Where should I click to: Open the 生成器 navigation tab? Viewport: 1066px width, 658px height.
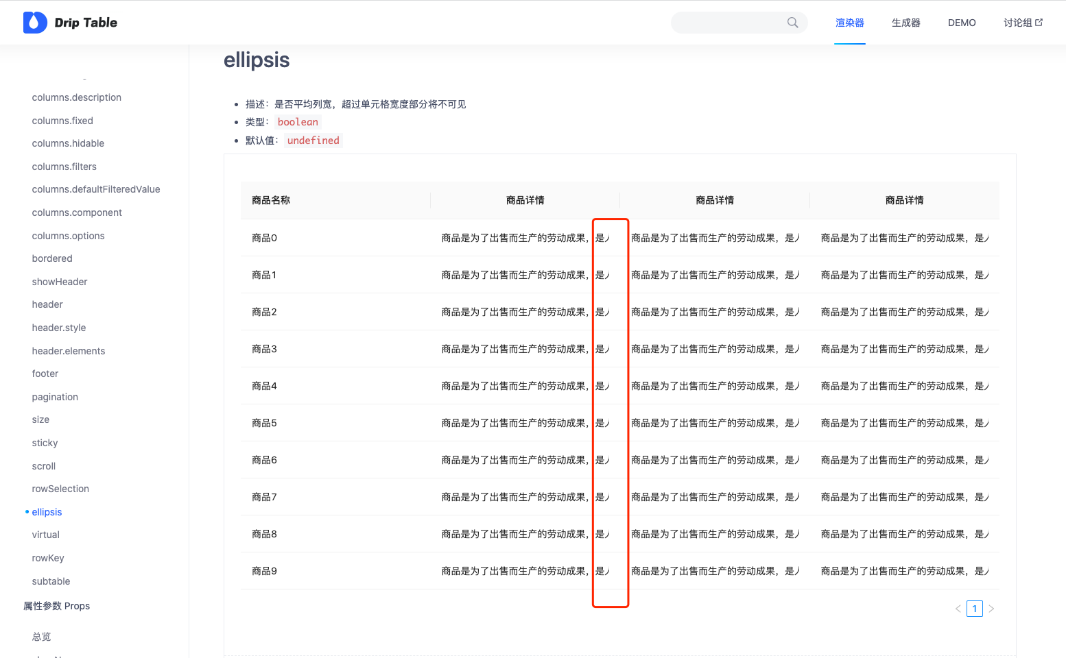tap(906, 23)
